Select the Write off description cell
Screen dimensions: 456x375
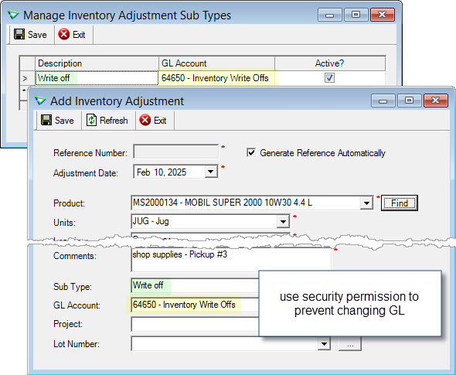[x=97, y=78]
